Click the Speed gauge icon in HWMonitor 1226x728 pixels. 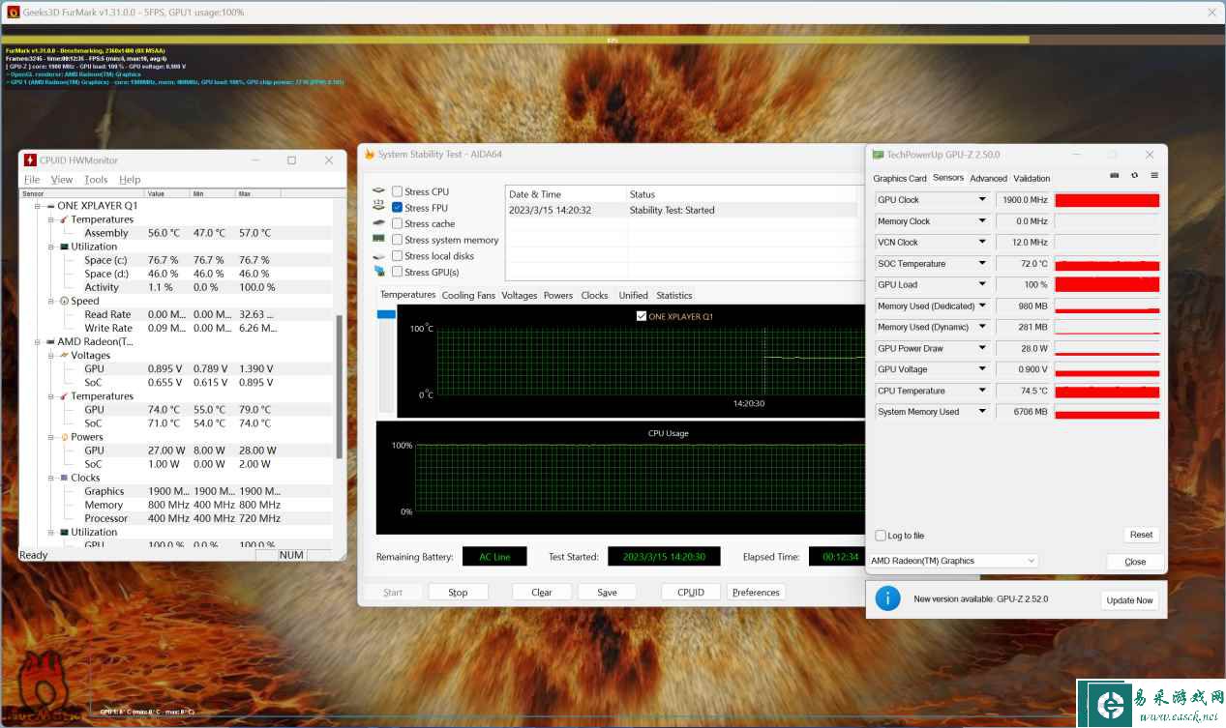pyautogui.click(x=64, y=301)
